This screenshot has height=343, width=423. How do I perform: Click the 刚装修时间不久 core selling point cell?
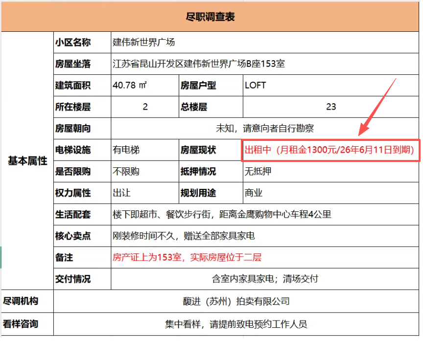184,236
